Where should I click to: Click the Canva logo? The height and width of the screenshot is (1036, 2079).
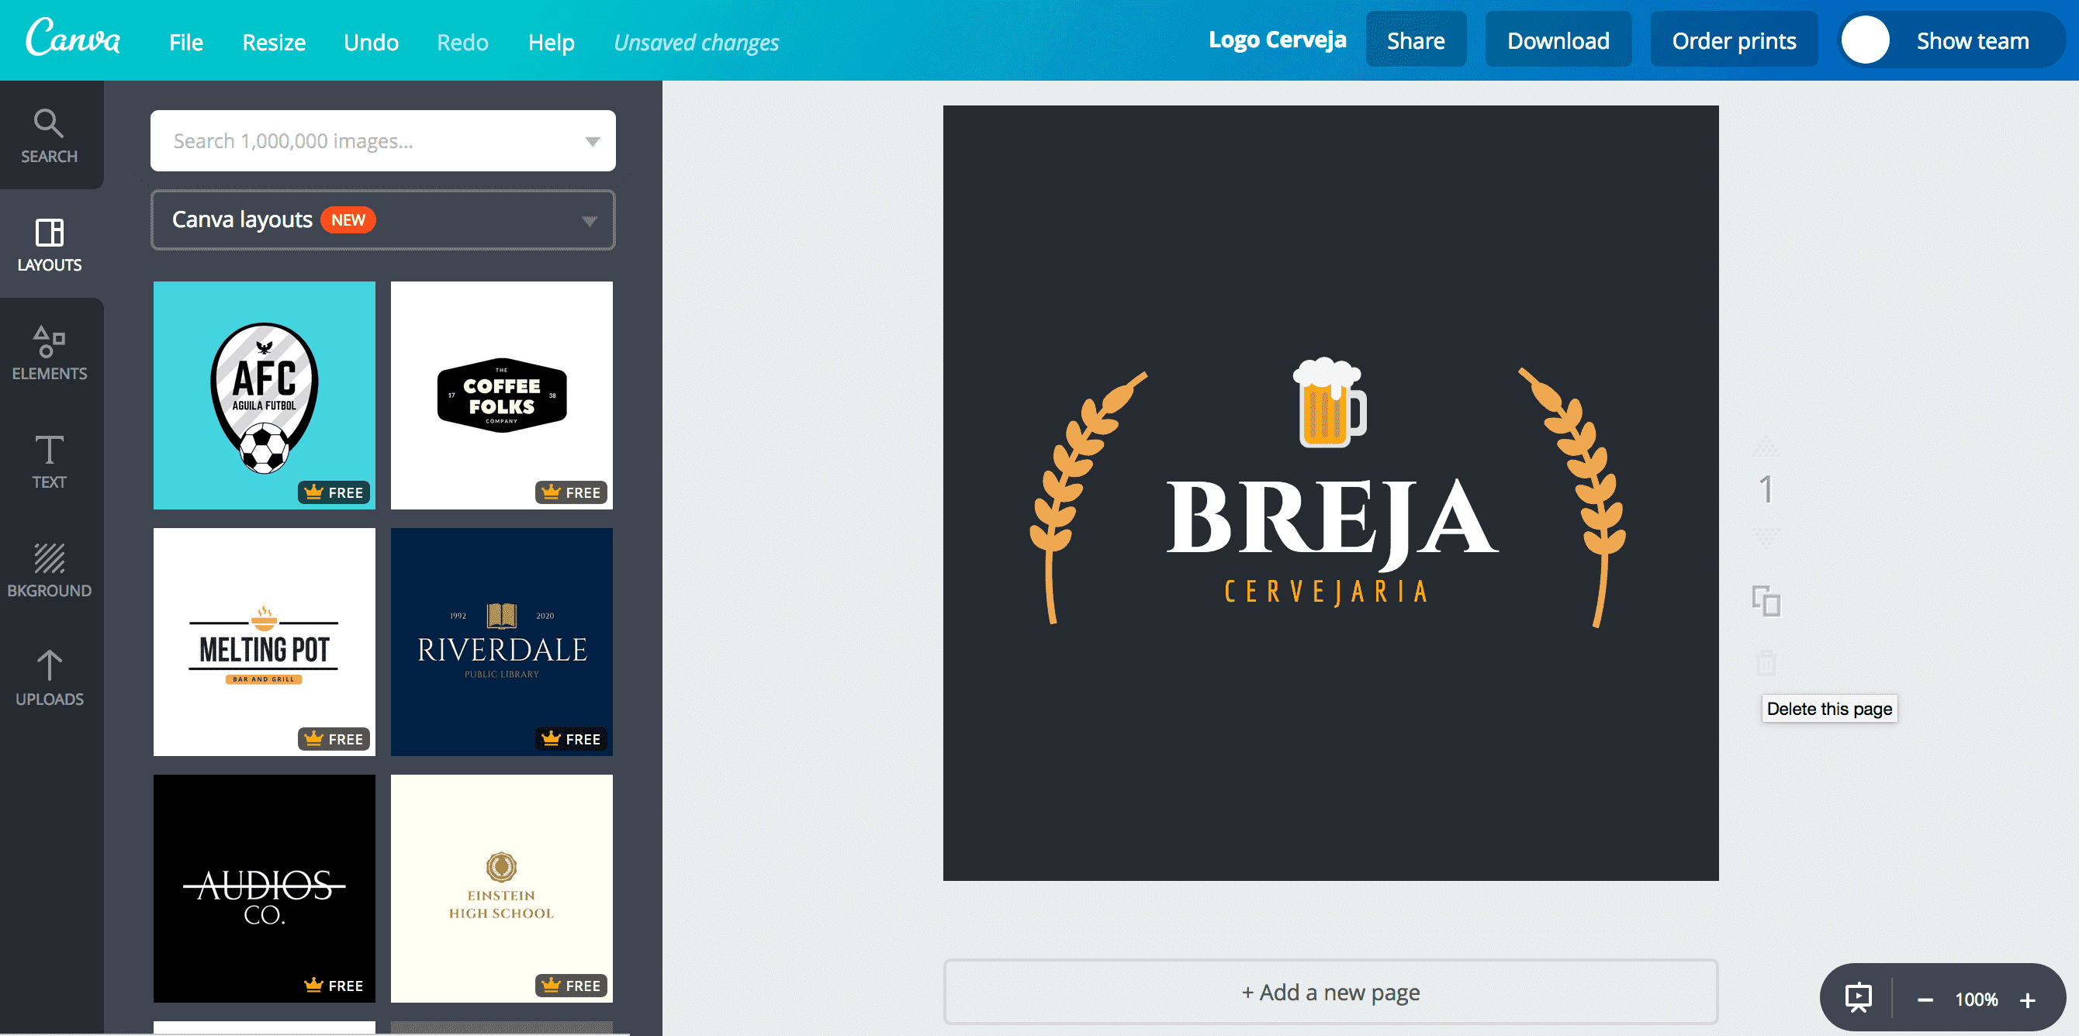73,38
